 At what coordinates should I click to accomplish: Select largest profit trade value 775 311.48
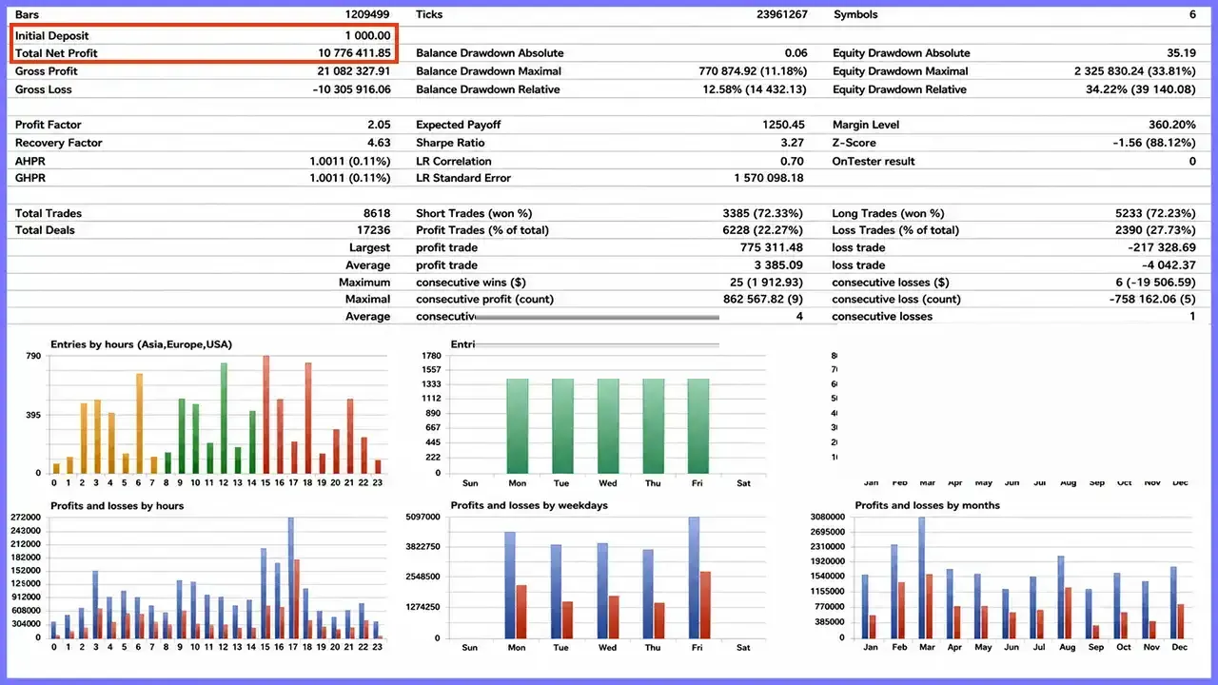(x=771, y=247)
